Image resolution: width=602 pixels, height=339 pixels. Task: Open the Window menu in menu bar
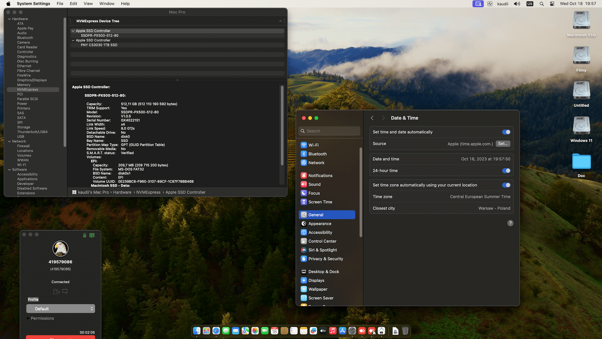(x=107, y=4)
